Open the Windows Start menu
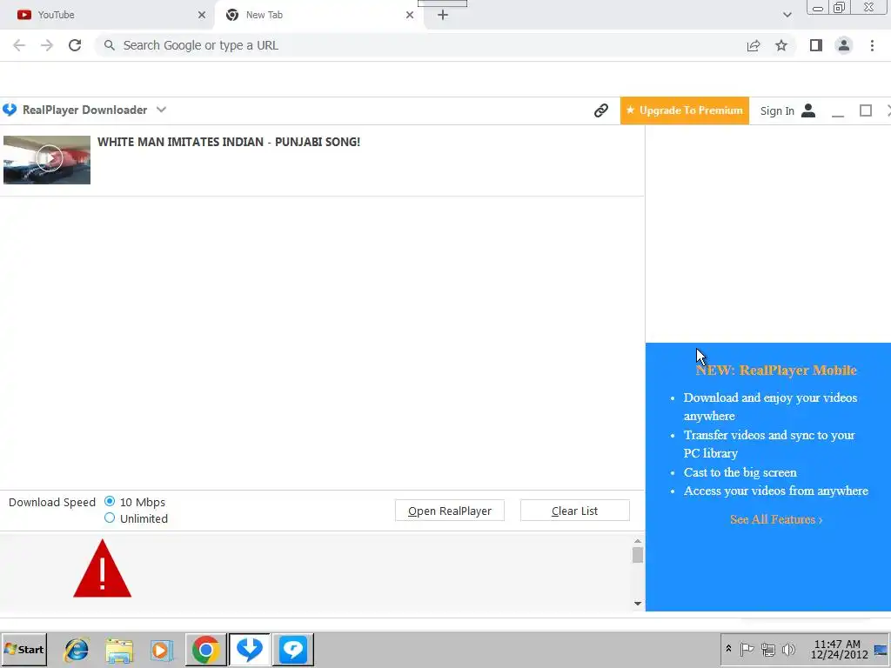Viewport: 891px width, 668px height. pyautogui.click(x=23, y=649)
